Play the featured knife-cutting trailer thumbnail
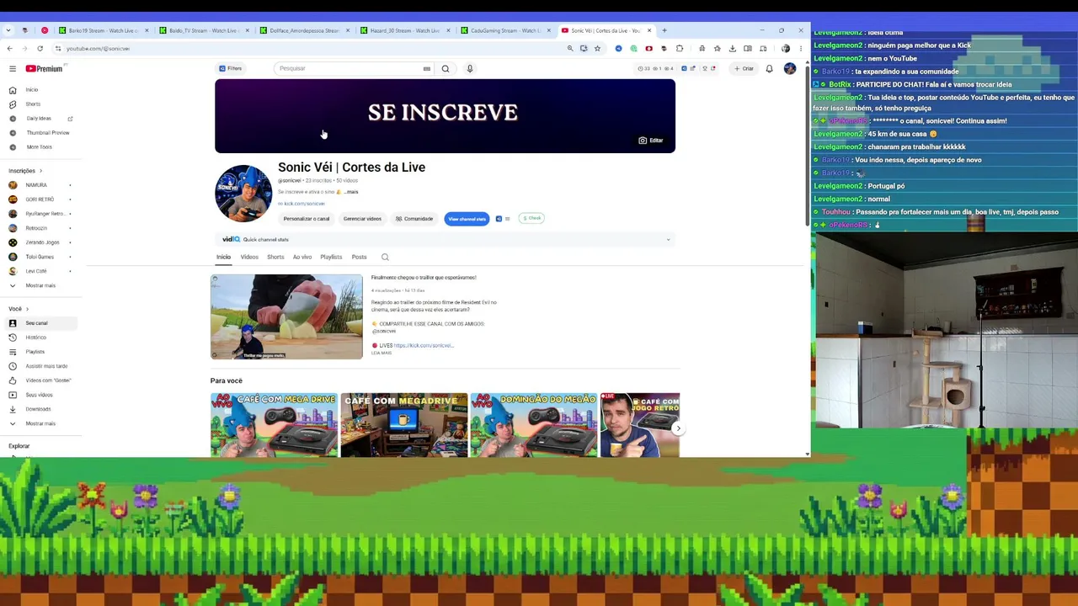The width and height of the screenshot is (1078, 606). point(286,316)
